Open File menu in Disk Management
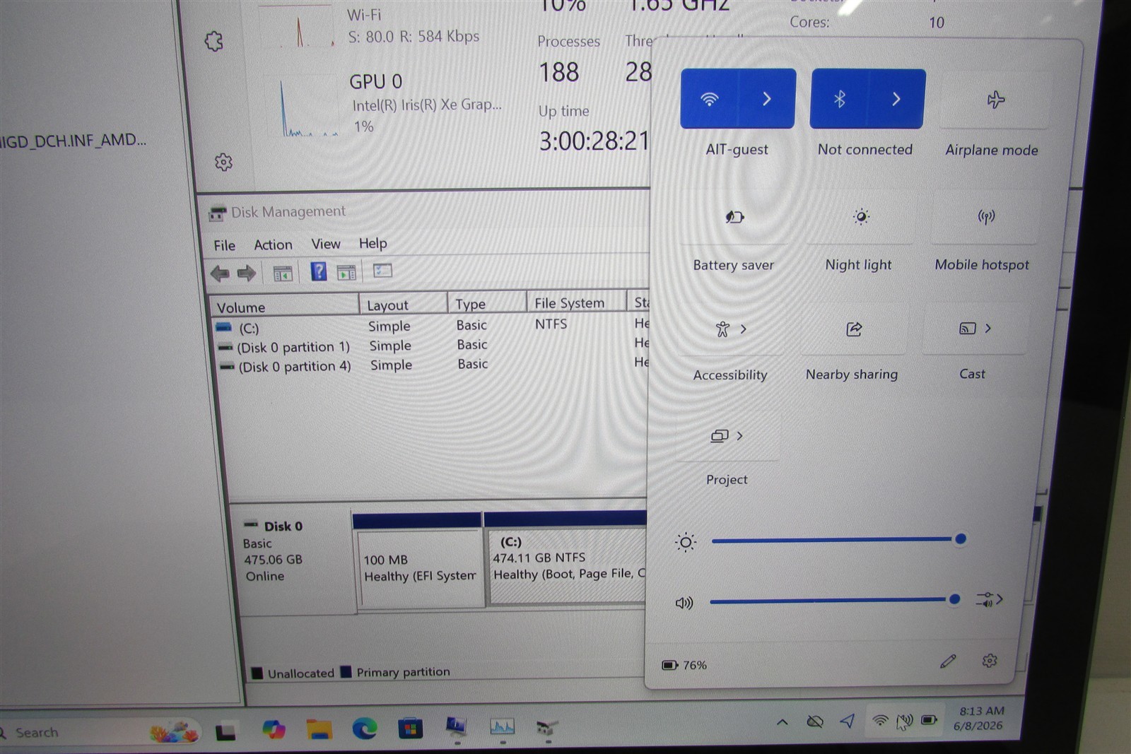The image size is (1131, 754). (225, 245)
